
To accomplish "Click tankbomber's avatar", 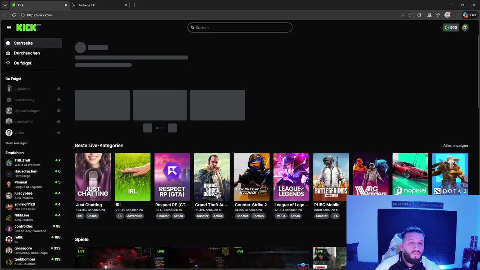I will click(x=9, y=262).
